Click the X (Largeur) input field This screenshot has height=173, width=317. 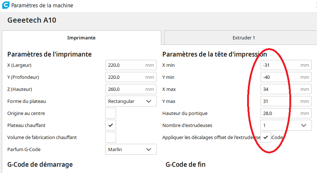tap(126, 65)
